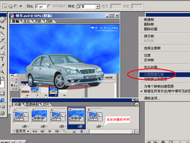Screen dimensions: 190x143
Task: Select the Type (T) tool
Action: (x=2, y=59)
